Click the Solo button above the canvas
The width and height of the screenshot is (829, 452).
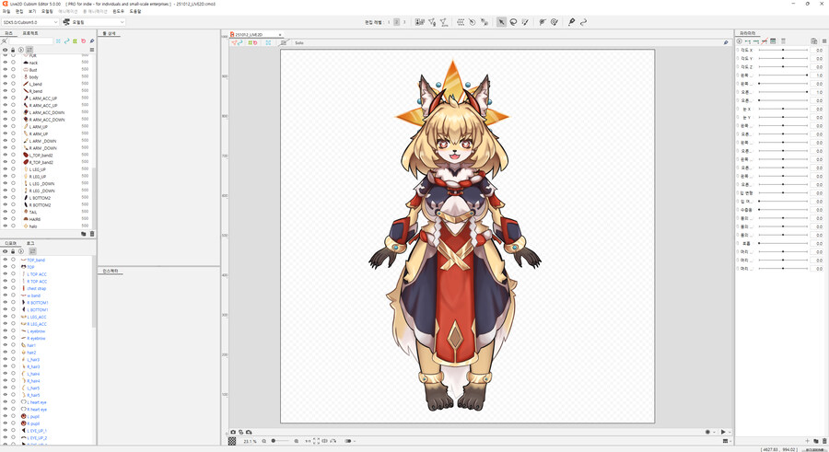click(x=299, y=42)
